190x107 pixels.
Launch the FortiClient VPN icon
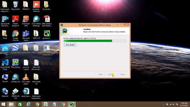point(26,21)
